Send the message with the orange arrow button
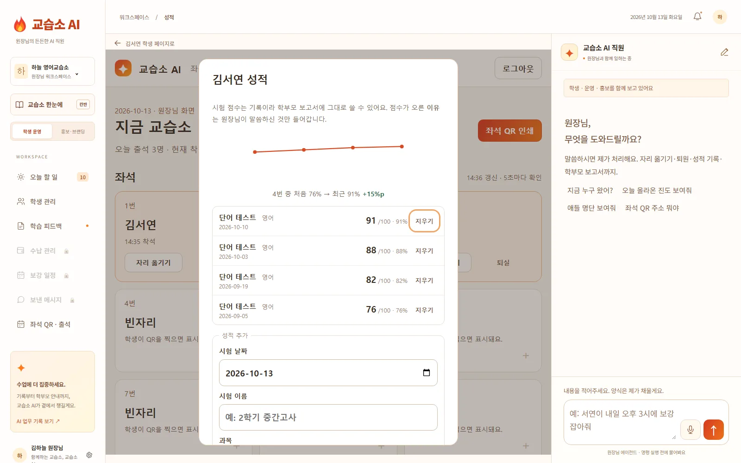This screenshot has width=741, height=463. 714,430
